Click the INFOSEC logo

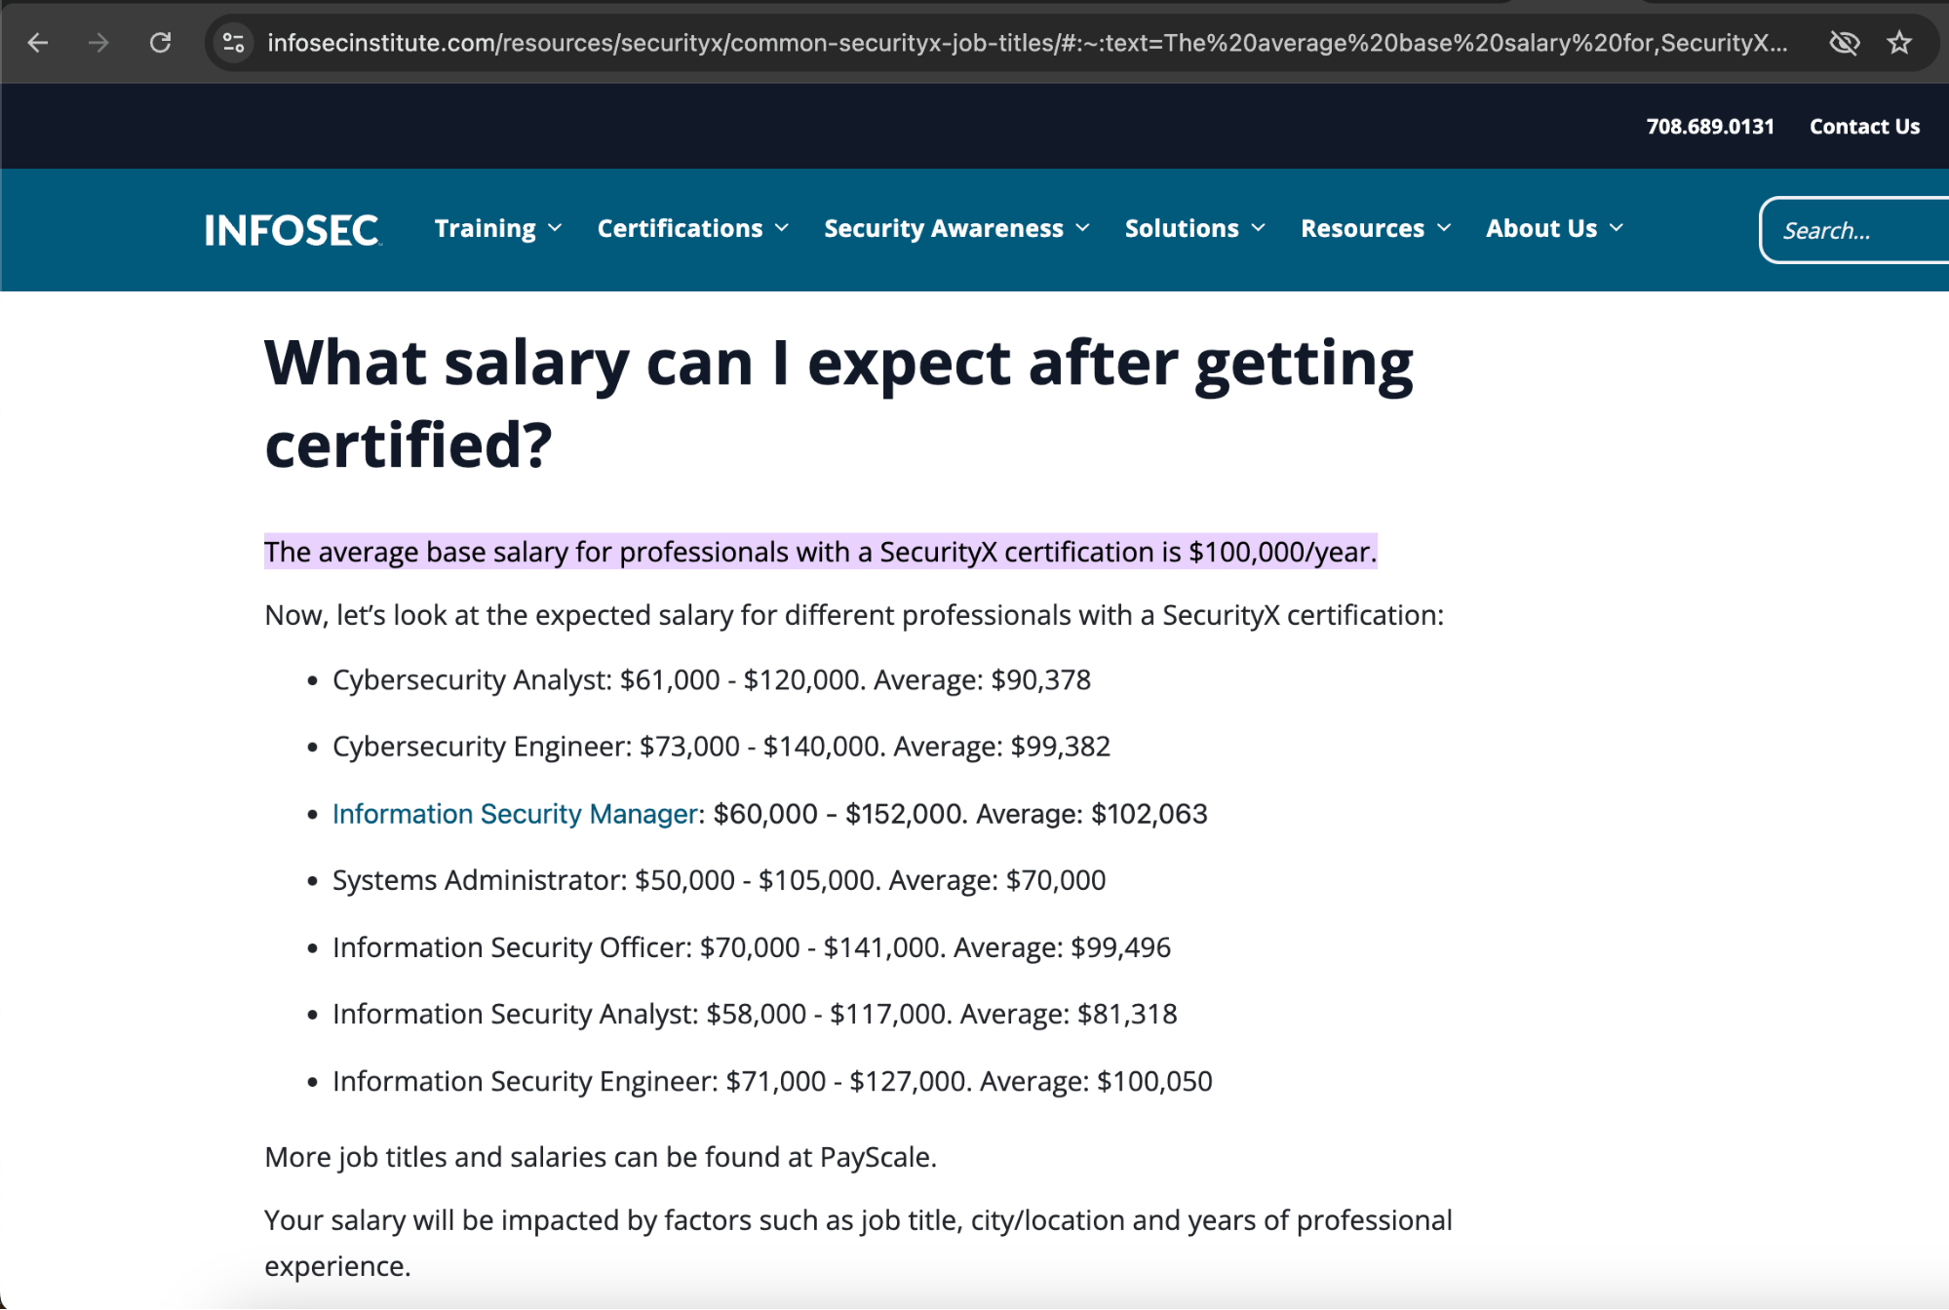click(x=292, y=230)
